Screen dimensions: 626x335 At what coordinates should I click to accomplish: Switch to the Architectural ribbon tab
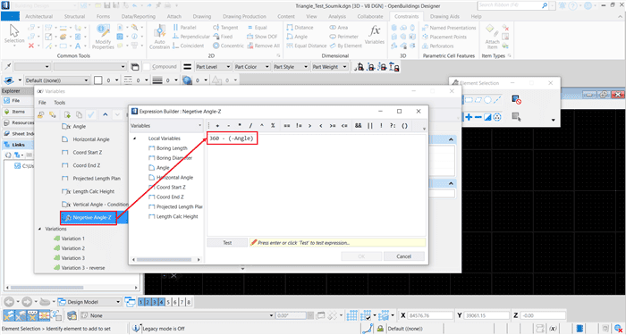pos(39,16)
